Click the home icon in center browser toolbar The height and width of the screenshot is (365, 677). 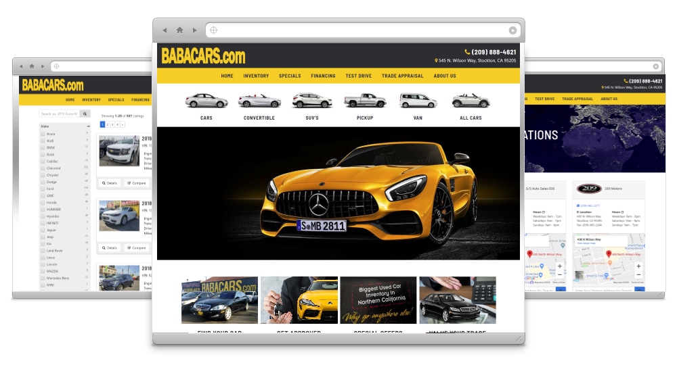click(179, 30)
